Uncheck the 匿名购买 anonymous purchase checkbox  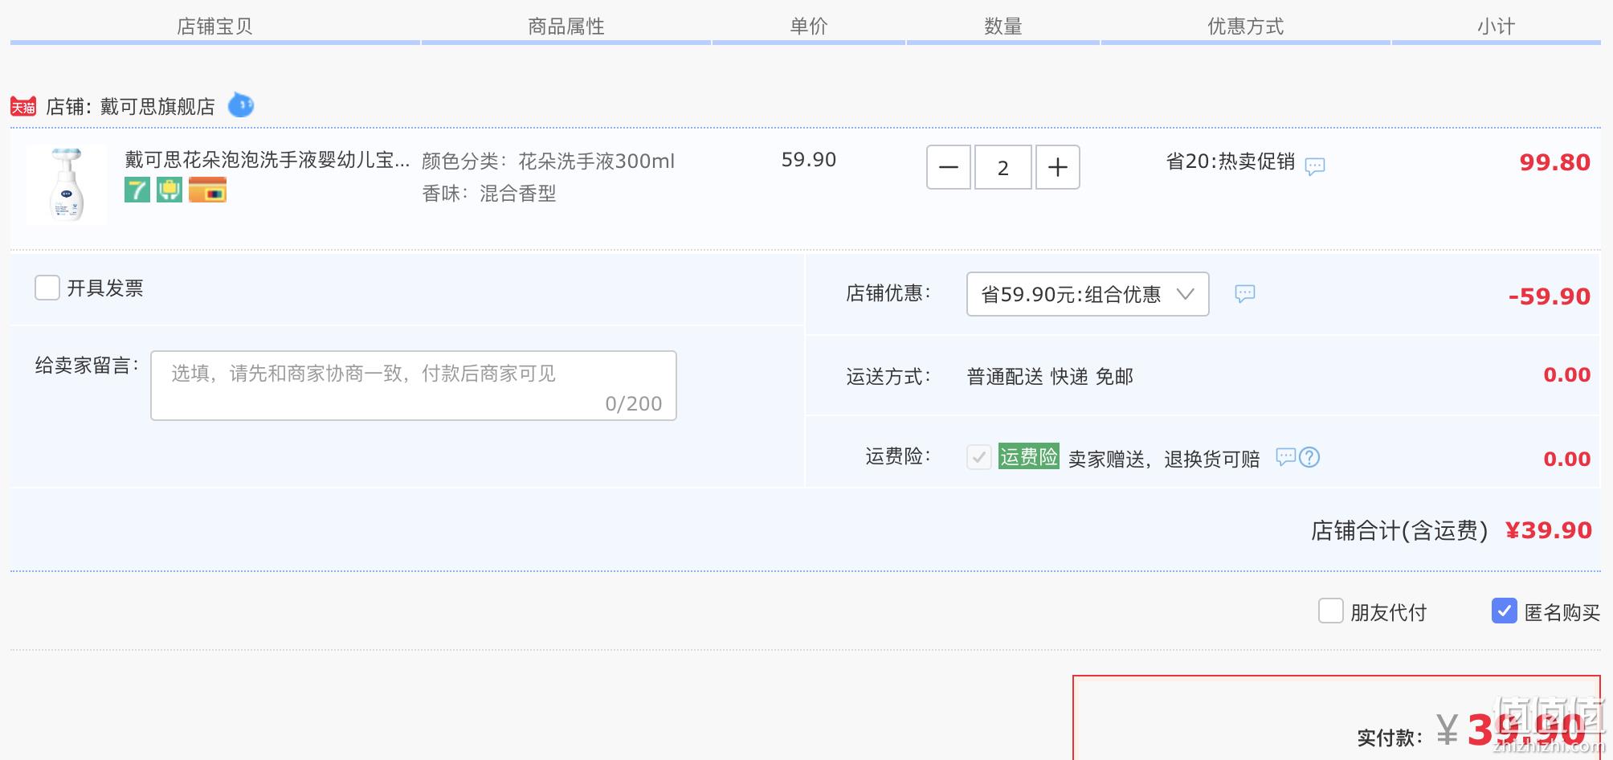pyautogui.click(x=1505, y=611)
